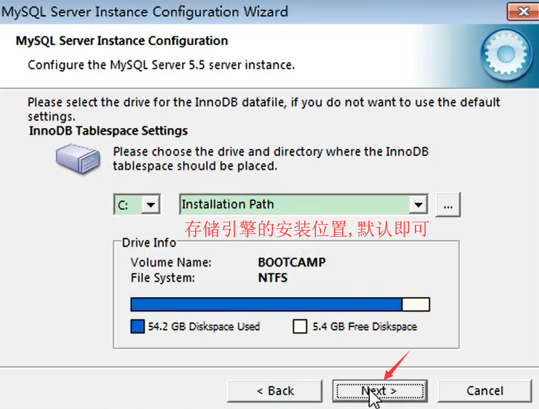Click the blue used portion of disk bar
Viewport: 539px width, 409px height.
(267, 304)
